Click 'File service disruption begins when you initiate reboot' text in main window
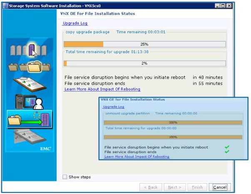Screen dimensions: 251x194 [125, 77]
